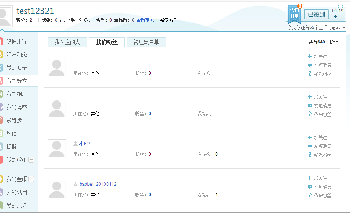Open 热帖排行 in the sidebar
350x213 pixels.
[16, 41]
